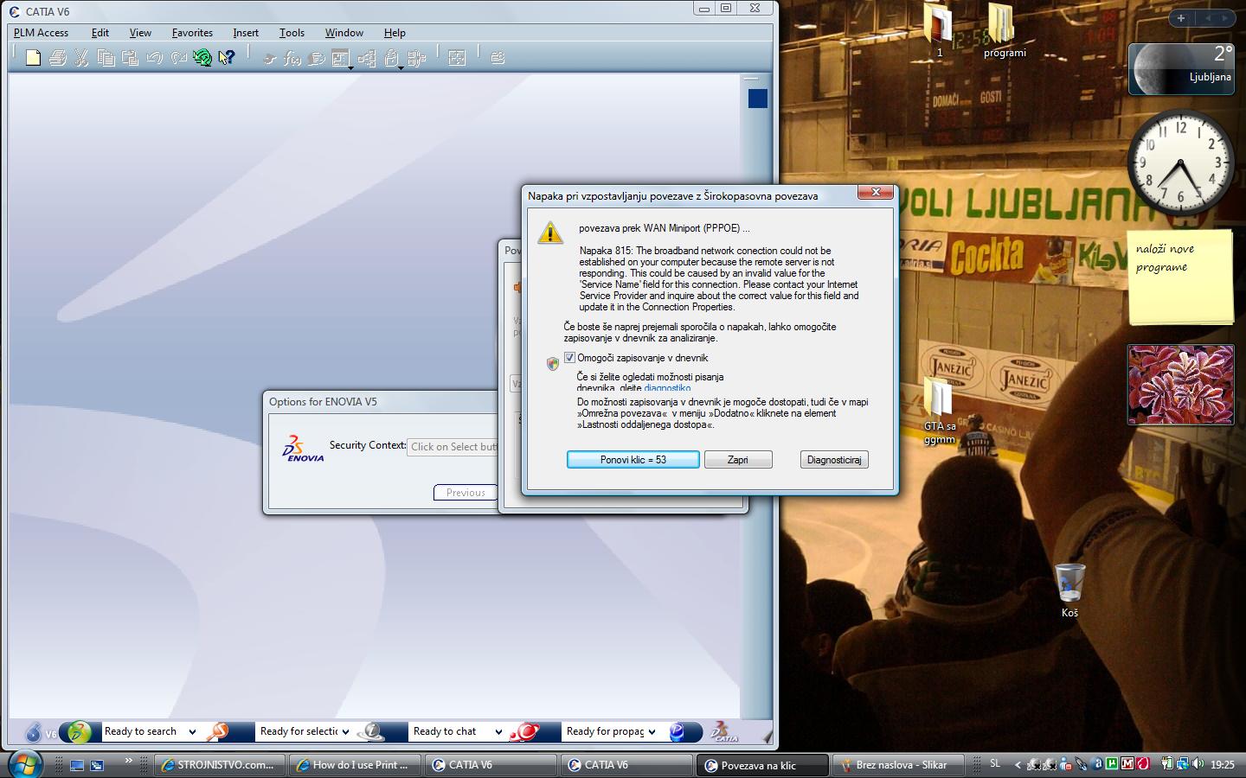Click the Undo arrow icon
Viewport: 1246px width, 778px height.
(x=155, y=58)
